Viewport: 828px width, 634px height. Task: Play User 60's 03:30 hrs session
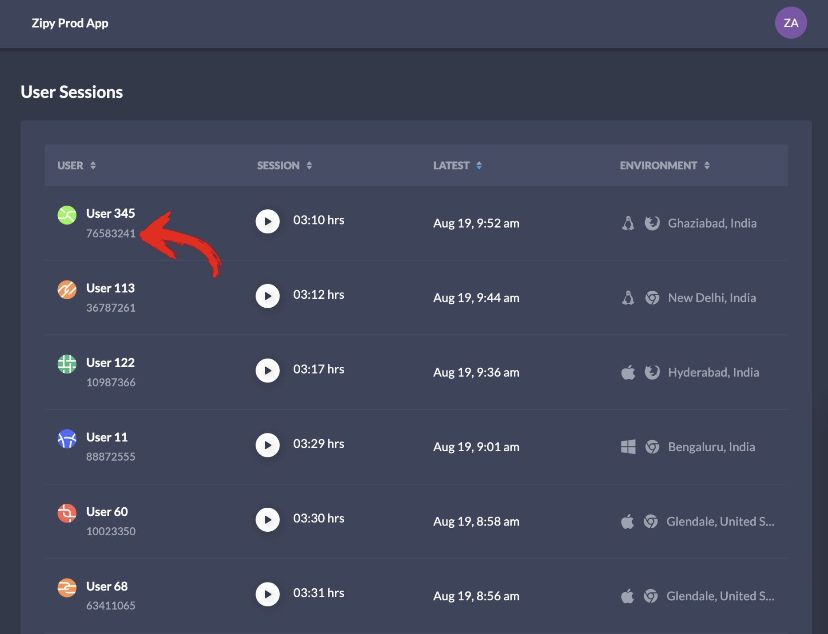pyautogui.click(x=267, y=520)
